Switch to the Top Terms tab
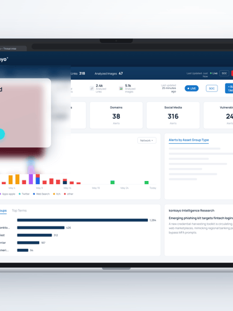 click(x=19, y=210)
